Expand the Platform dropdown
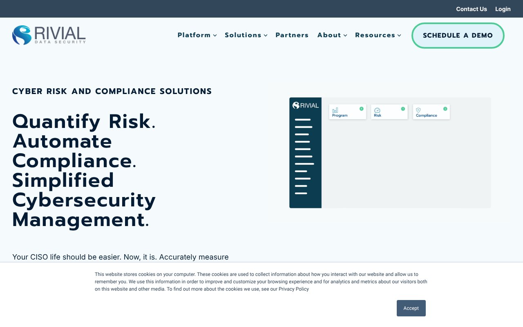 coord(197,35)
